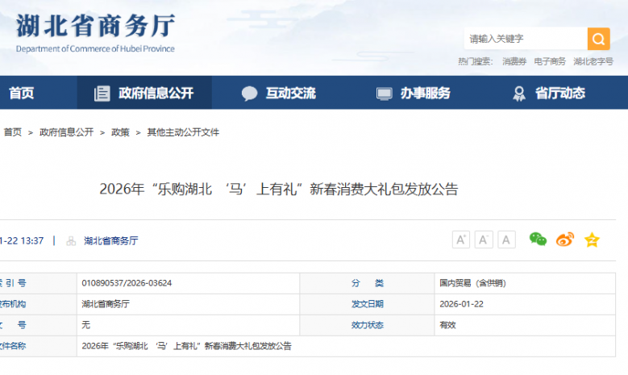Open the 政府信息公开 navigation tab
628x375 pixels.
(x=145, y=94)
